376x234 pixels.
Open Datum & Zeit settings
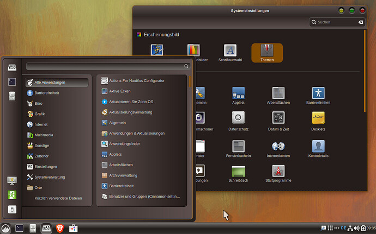point(278,121)
